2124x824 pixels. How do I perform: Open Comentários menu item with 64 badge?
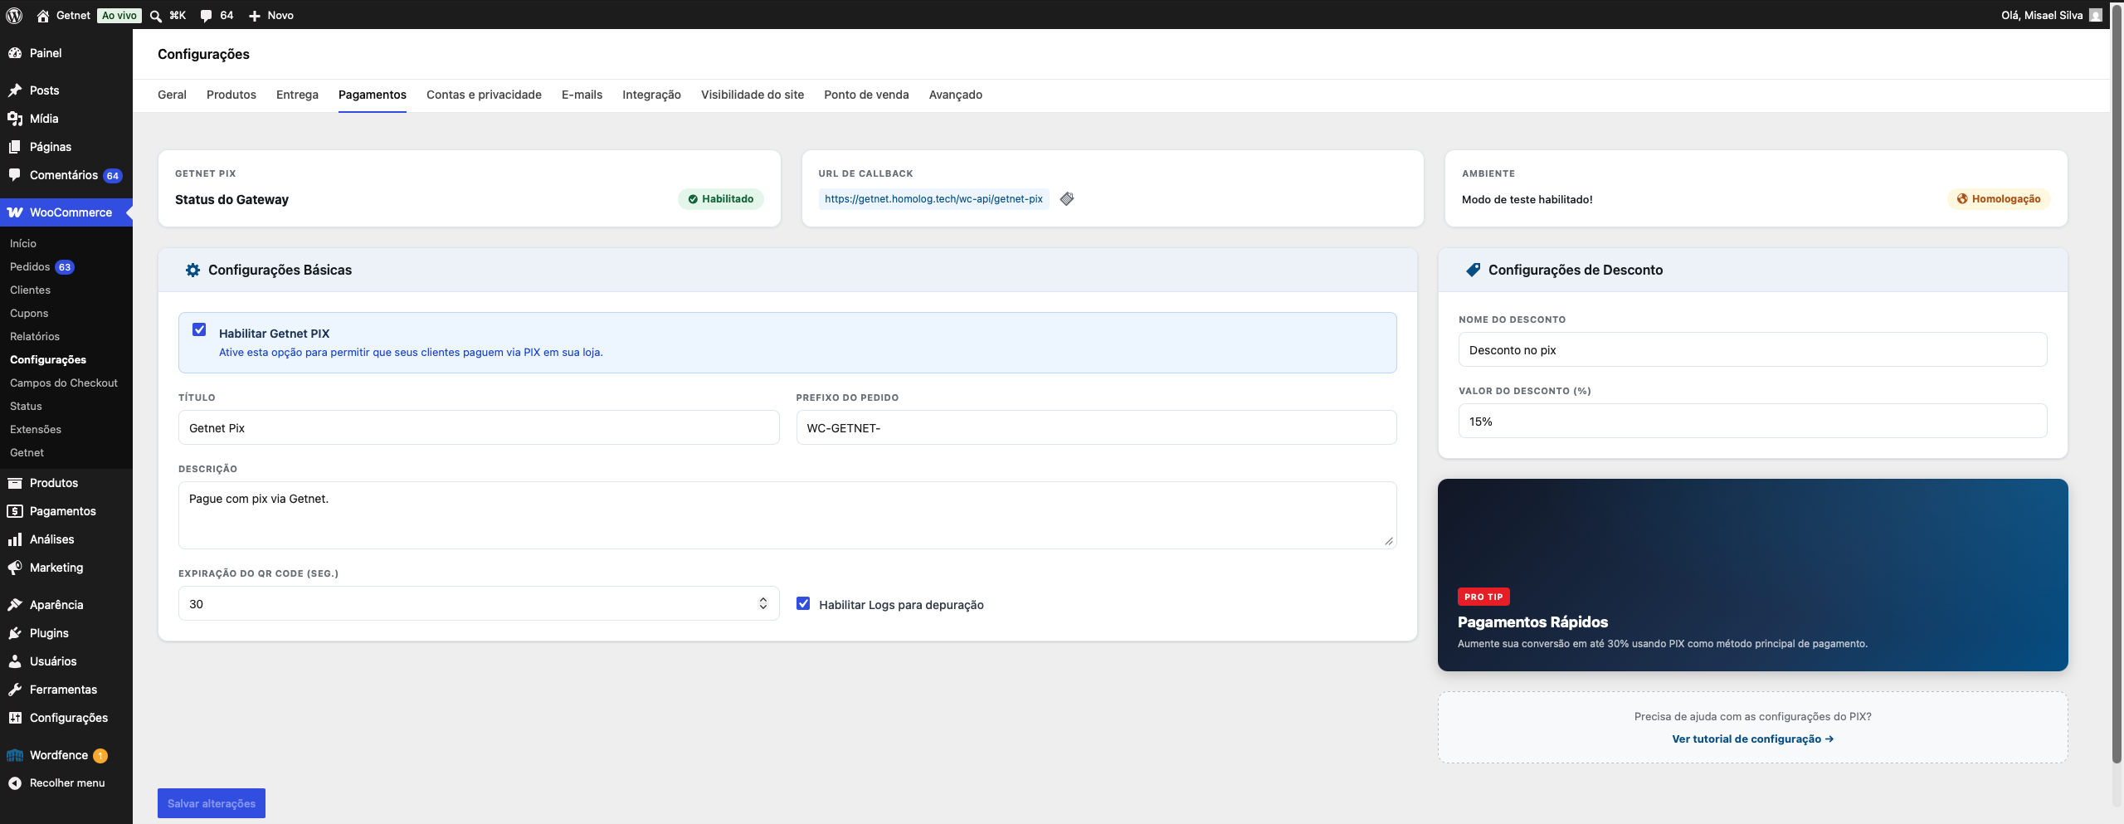click(66, 175)
